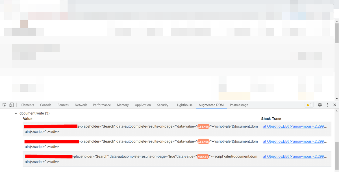Viewport: 339px width, 172px height.
Task: Open the DevTools three-dot menu
Action: pos(327,105)
